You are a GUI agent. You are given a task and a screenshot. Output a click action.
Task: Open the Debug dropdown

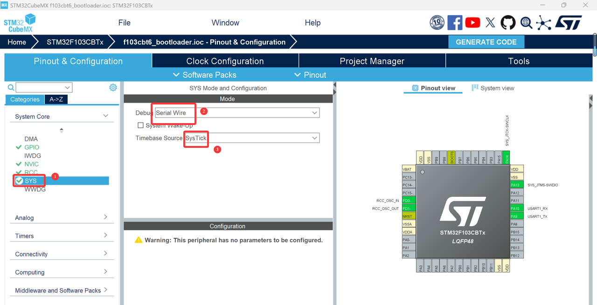237,113
